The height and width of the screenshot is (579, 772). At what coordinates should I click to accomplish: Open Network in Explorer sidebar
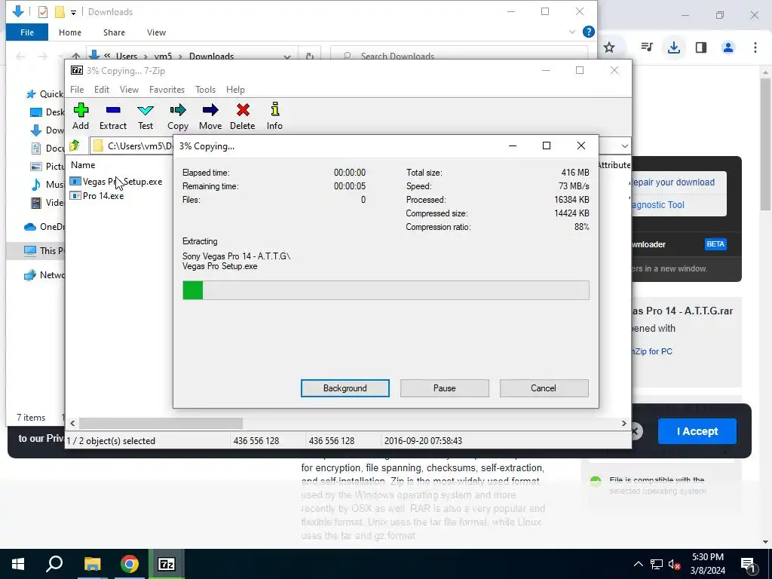coord(44,274)
